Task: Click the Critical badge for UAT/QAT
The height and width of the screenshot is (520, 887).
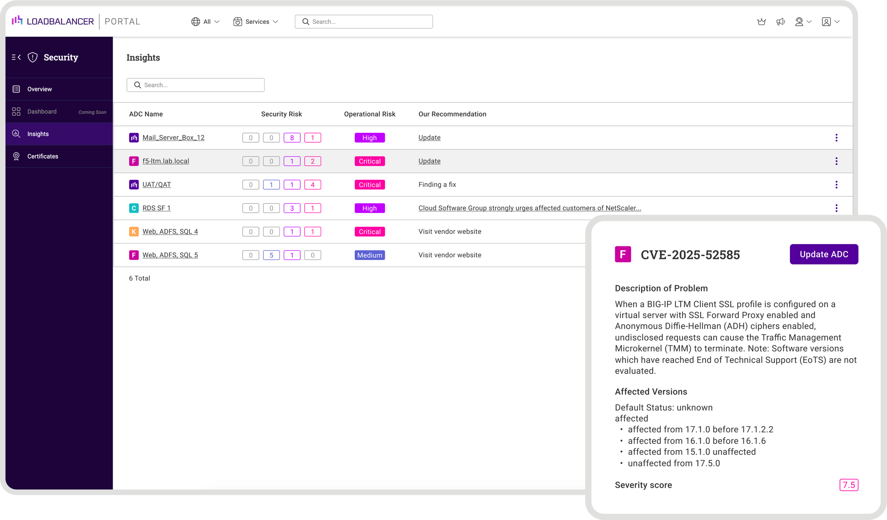Action: coord(370,185)
